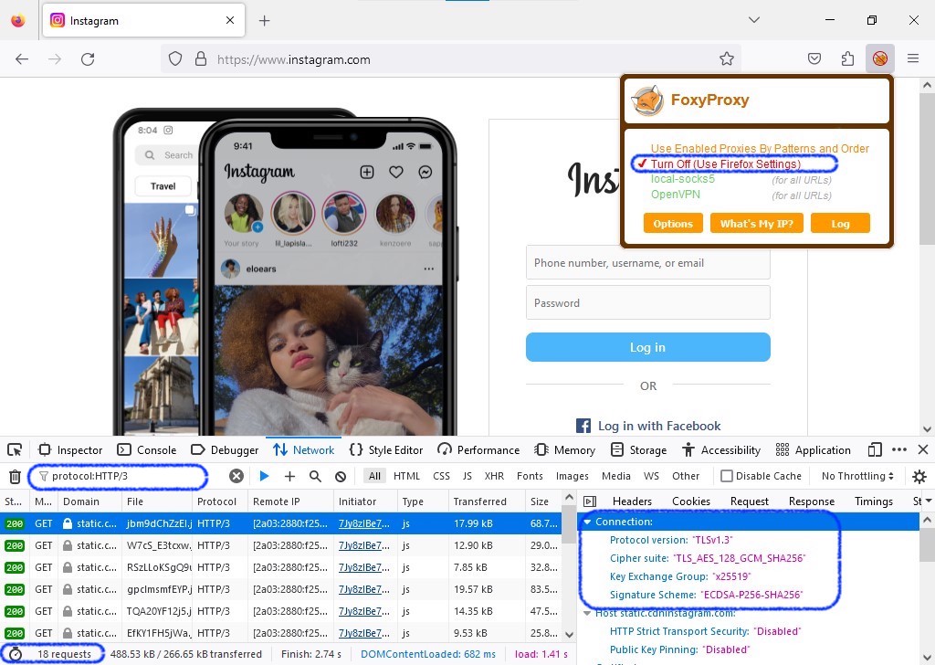This screenshot has height=665, width=935.
Task: Open request blocking icon
Action: 341,476
